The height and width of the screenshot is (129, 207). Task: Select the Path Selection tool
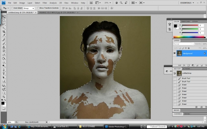[4, 78]
